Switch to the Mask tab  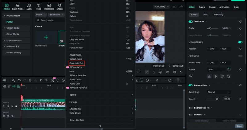205,15
